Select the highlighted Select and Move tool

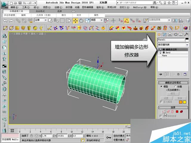click(76, 21)
